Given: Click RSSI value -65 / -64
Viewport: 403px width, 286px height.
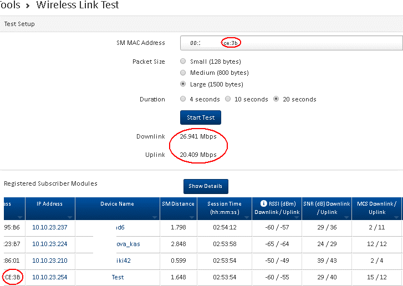Looking at the screenshot, I should pyautogui.click(x=277, y=244).
